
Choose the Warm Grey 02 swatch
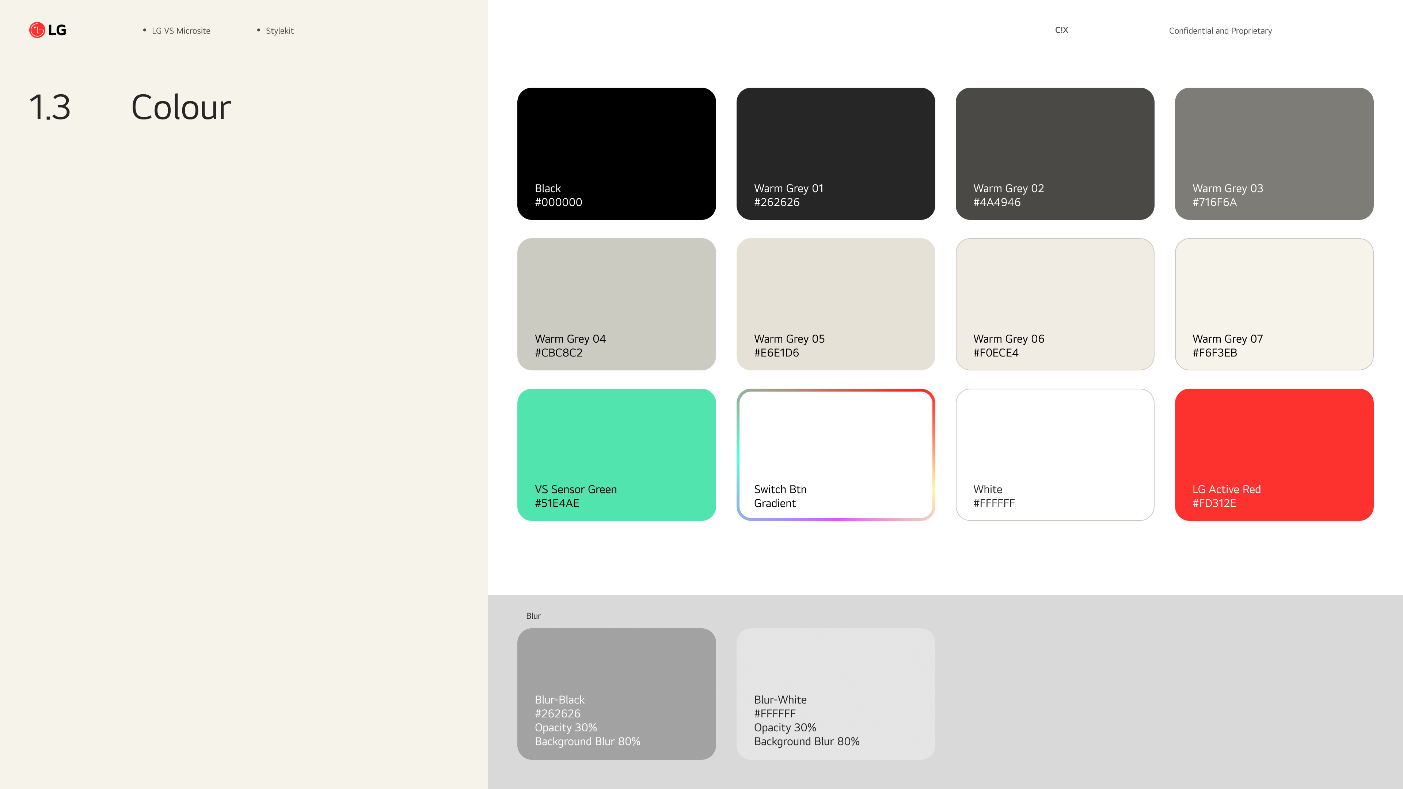[x=1054, y=153]
